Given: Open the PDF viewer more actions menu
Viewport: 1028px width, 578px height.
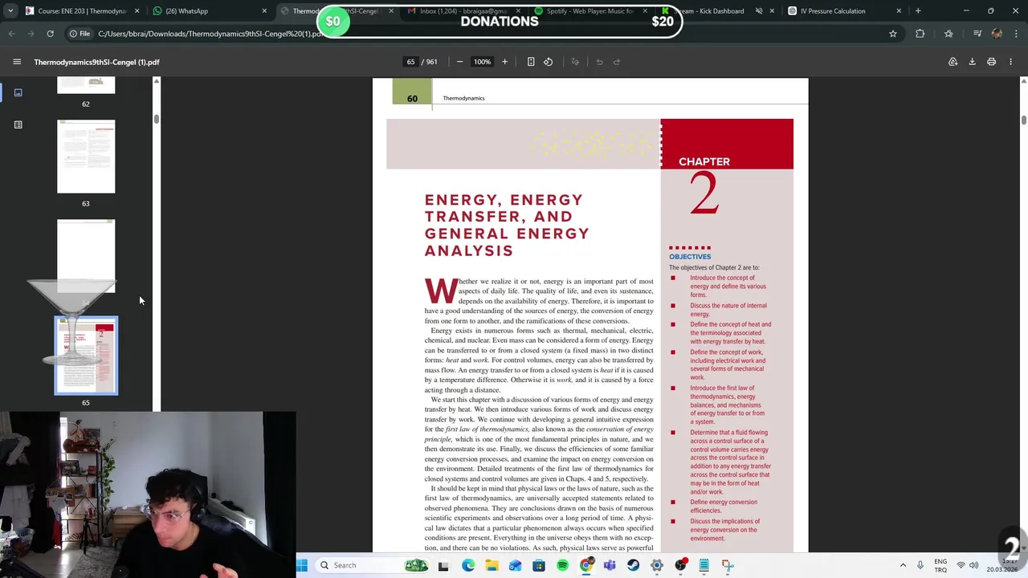Looking at the screenshot, I should (x=1010, y=62).
